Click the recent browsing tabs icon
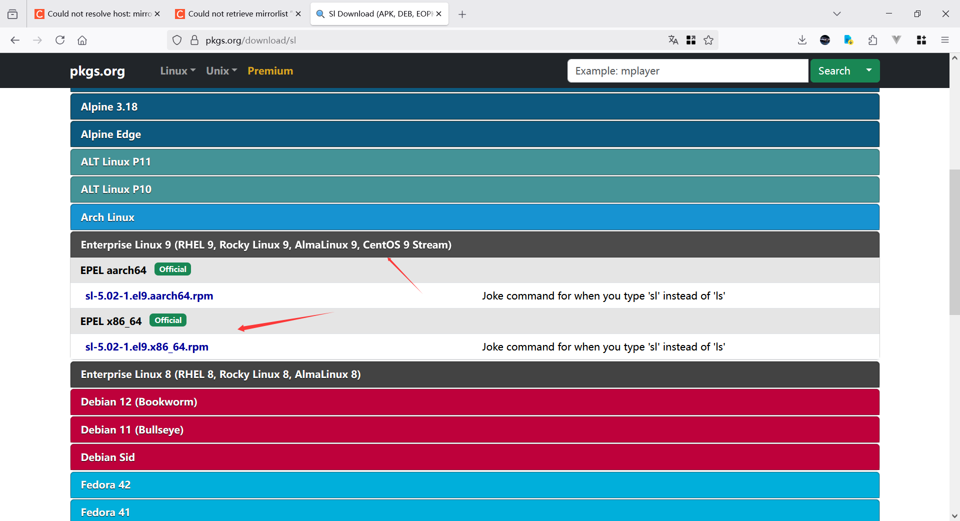This screenshot has height=521, width=960. click(12, 14)
